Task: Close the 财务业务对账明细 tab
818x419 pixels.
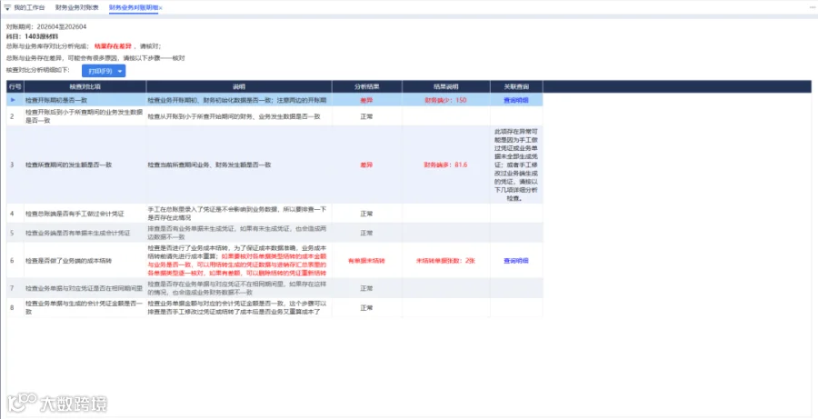Action: click(161, 8)
